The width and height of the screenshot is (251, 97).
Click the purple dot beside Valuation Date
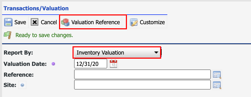[x=53, y=64]
